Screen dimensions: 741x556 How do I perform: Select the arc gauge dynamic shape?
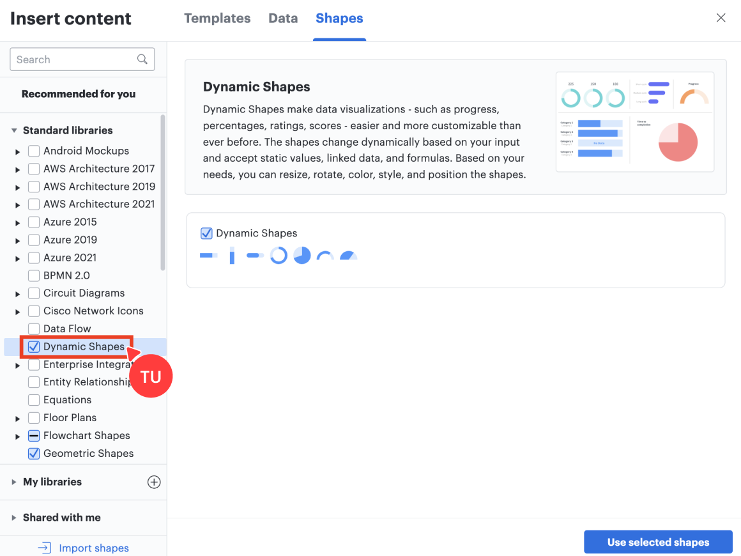click(x=325, y=256)
